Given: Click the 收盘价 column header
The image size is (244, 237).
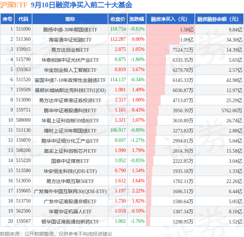Looking at the screenshot, I should point(118,19).
